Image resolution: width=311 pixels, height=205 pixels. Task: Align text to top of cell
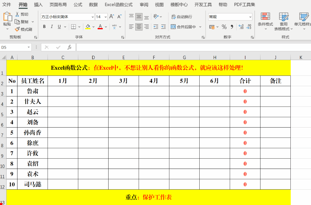(x=131, y=16)
